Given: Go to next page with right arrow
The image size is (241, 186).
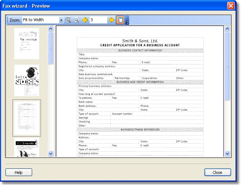Looking at the screenshot, I should 112,20.
